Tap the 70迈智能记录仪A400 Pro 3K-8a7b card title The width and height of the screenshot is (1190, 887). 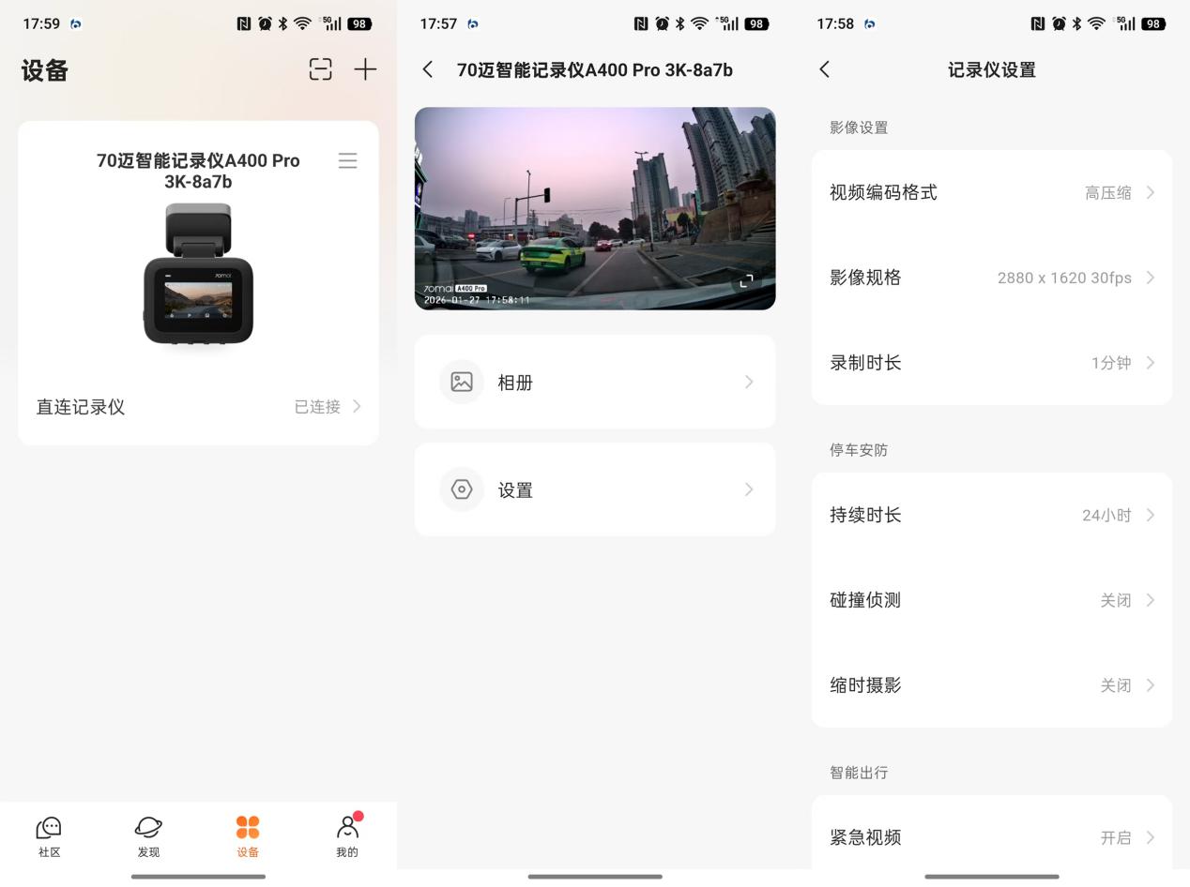coord(198,171)
